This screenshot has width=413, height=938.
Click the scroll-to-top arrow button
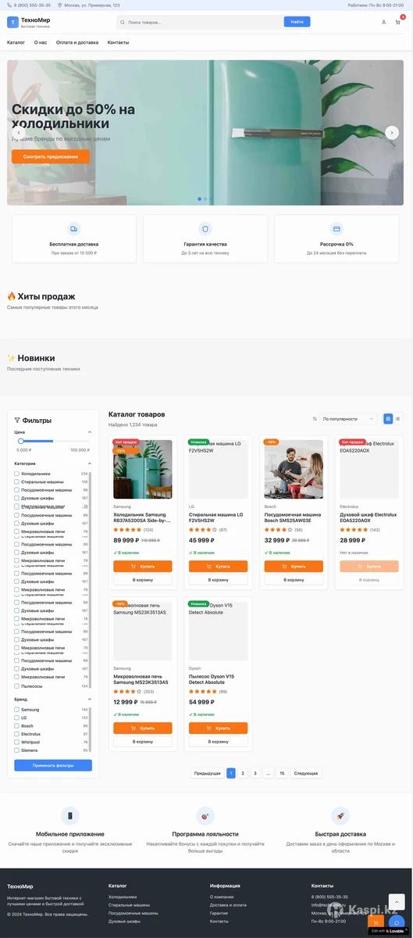397,901
